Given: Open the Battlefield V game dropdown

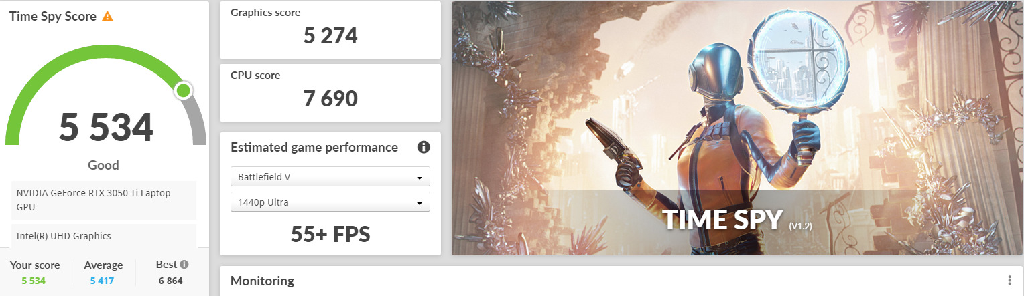Looking at the screenshot, I should (330, 177).
